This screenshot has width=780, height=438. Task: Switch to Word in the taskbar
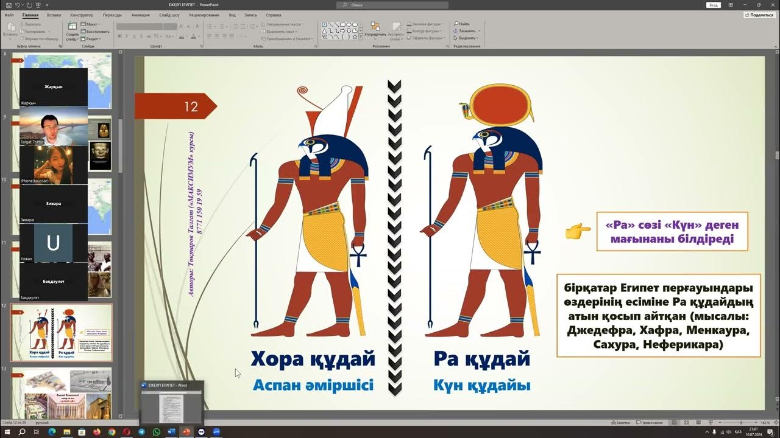tap(171, 432)
